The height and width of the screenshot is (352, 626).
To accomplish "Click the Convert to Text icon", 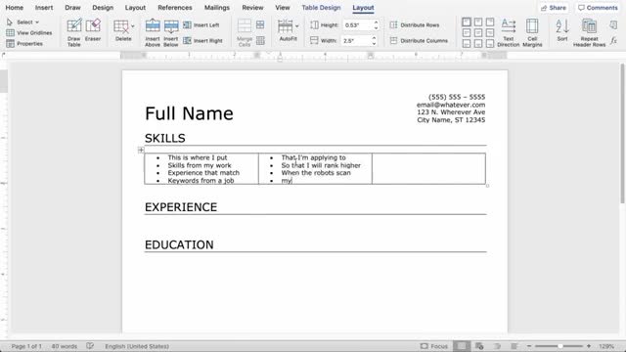I will coord(613,25).
